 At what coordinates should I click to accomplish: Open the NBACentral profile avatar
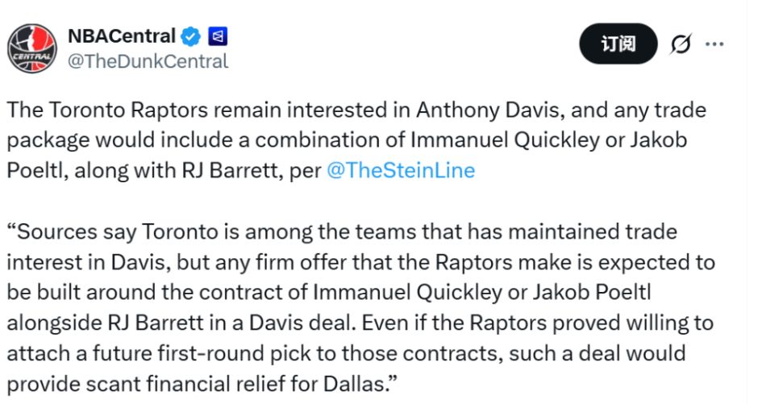tap(31, 48)
